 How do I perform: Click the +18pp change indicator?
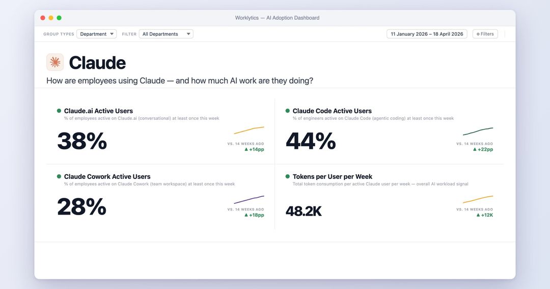(x=254, y=215)
